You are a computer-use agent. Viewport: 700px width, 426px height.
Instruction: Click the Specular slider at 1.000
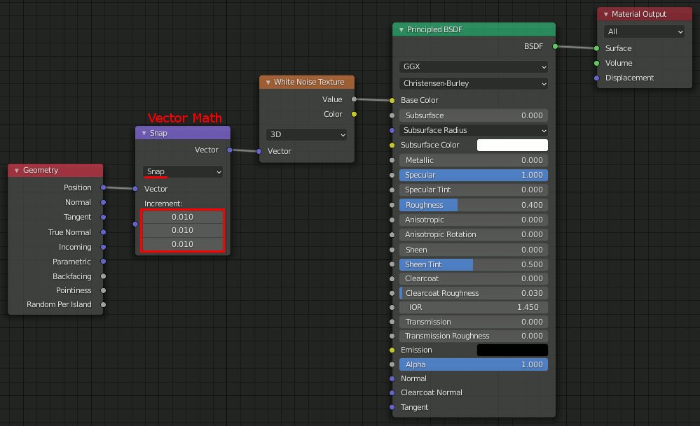pos(474,175)
